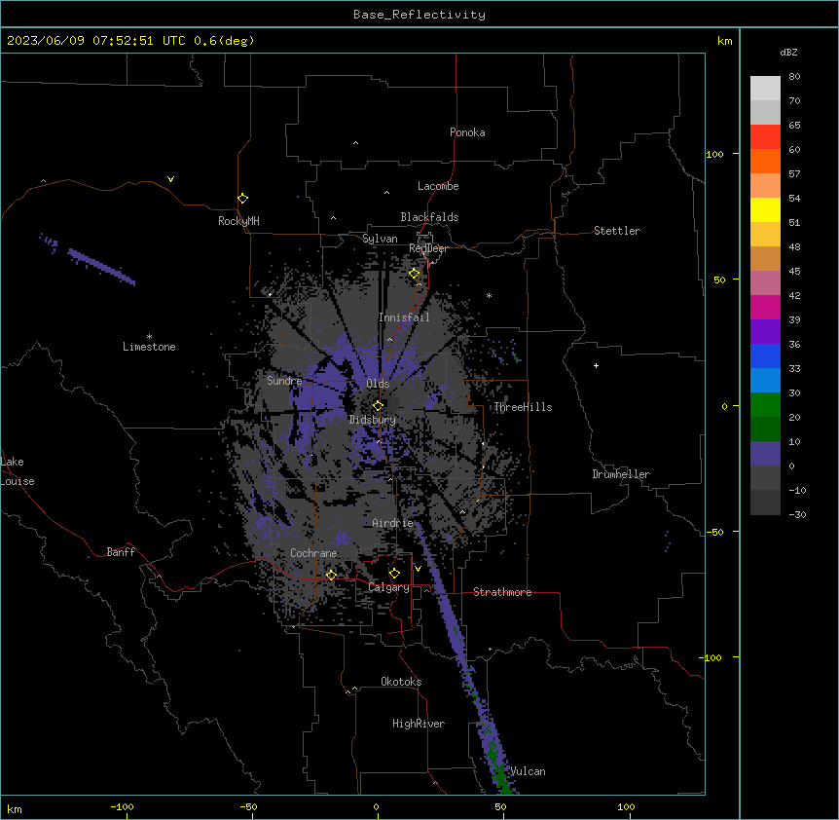Click the RedDeer city label
Image resolution: width=839 pixels, height=820 pixels.
[x=428, y=248]
